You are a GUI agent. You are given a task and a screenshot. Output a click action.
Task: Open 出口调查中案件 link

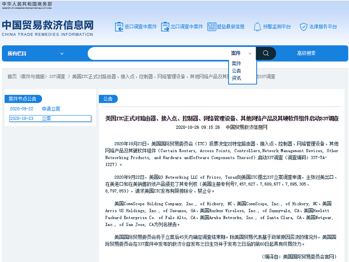tap(187, 27)
